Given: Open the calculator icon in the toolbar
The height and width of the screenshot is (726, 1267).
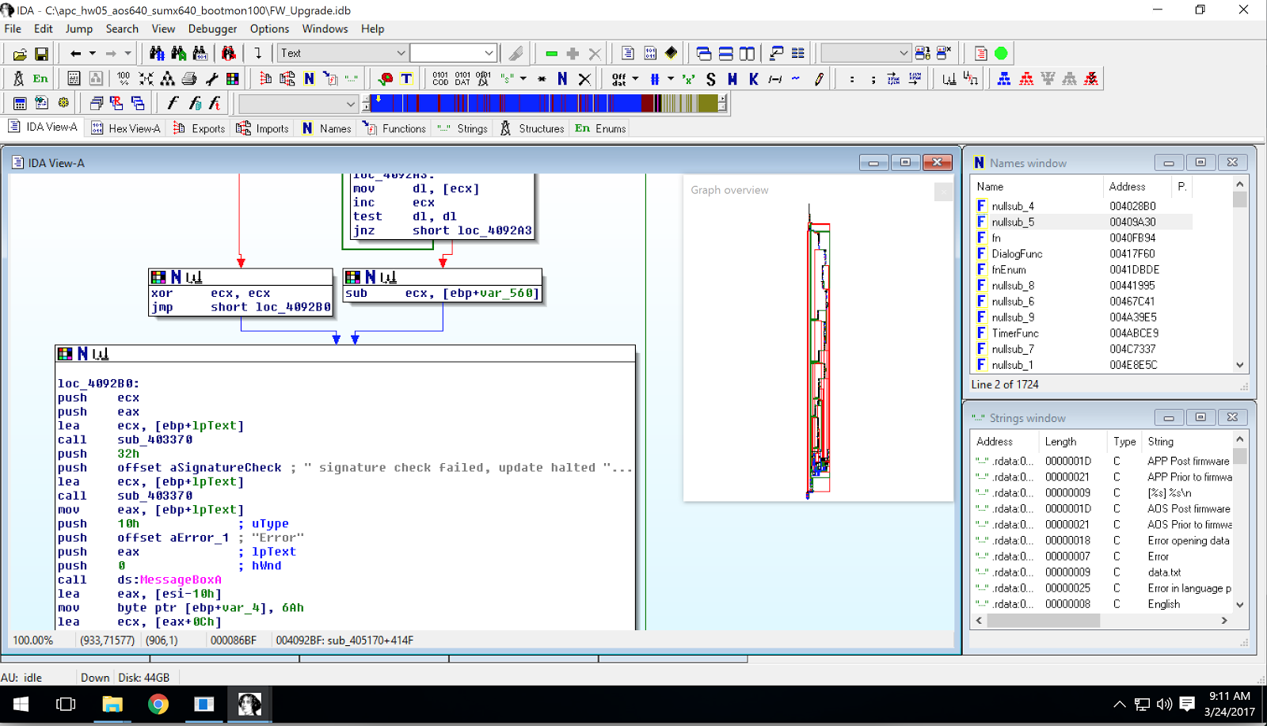Looking at the screenshot, I should [20, 104].
